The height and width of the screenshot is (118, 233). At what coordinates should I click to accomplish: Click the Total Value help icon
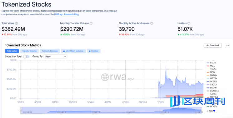click(17, 23)
